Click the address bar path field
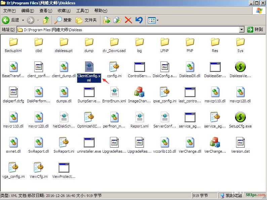 128,30
